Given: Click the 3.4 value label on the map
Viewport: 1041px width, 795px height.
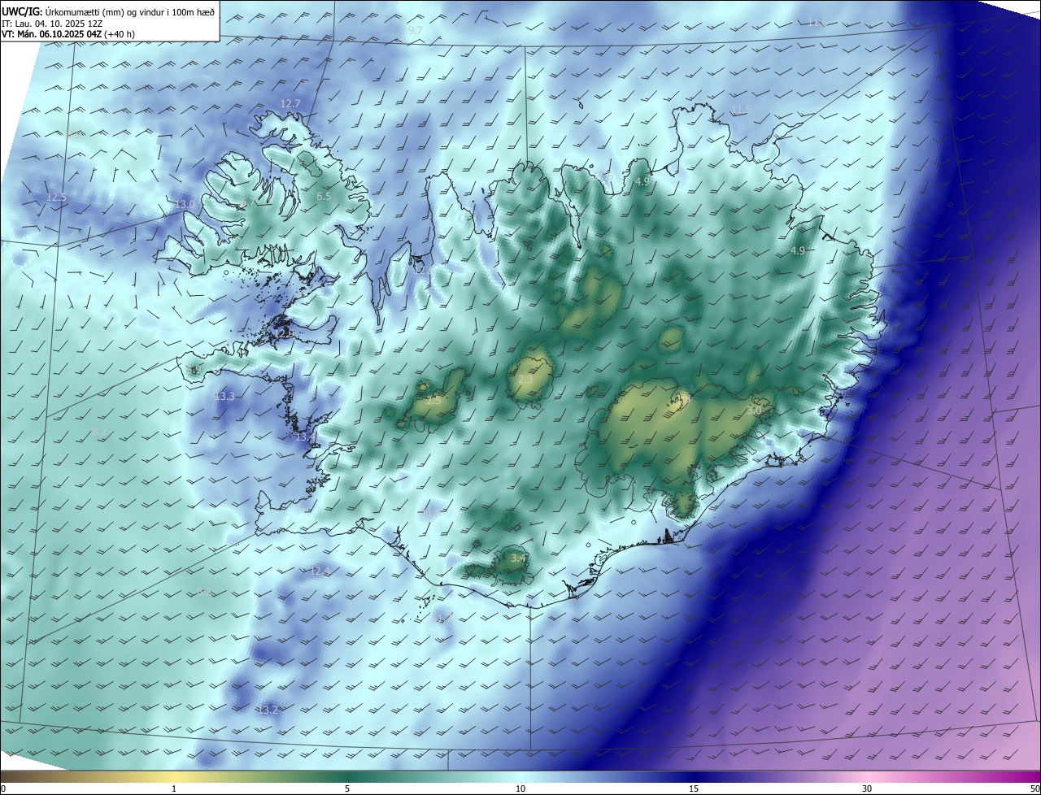Looking at the screenshot, I should [517, 558].
